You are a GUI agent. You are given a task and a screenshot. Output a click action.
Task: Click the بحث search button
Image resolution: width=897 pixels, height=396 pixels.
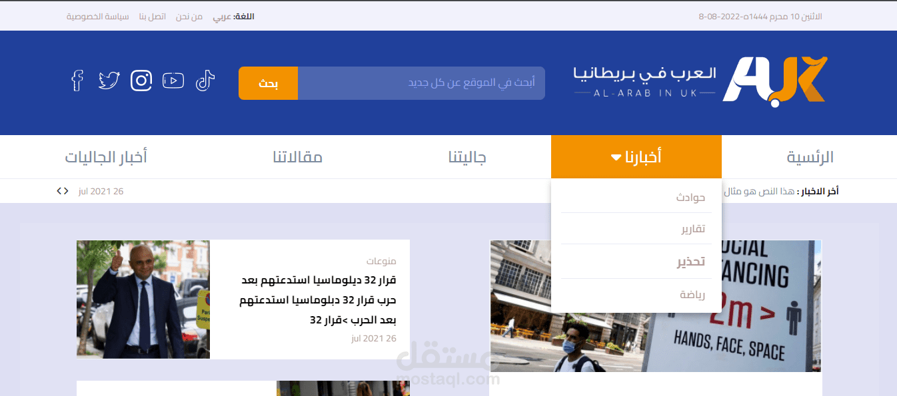click(268, 83)
